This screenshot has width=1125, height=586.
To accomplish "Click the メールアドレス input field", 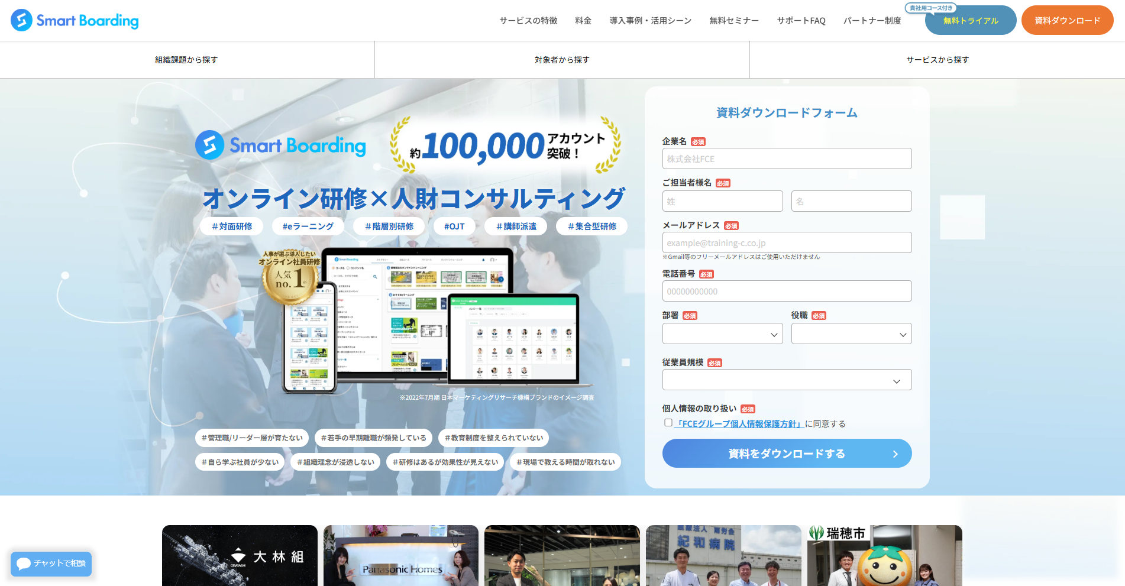I will pyautogui.click(x=787, y=242).
